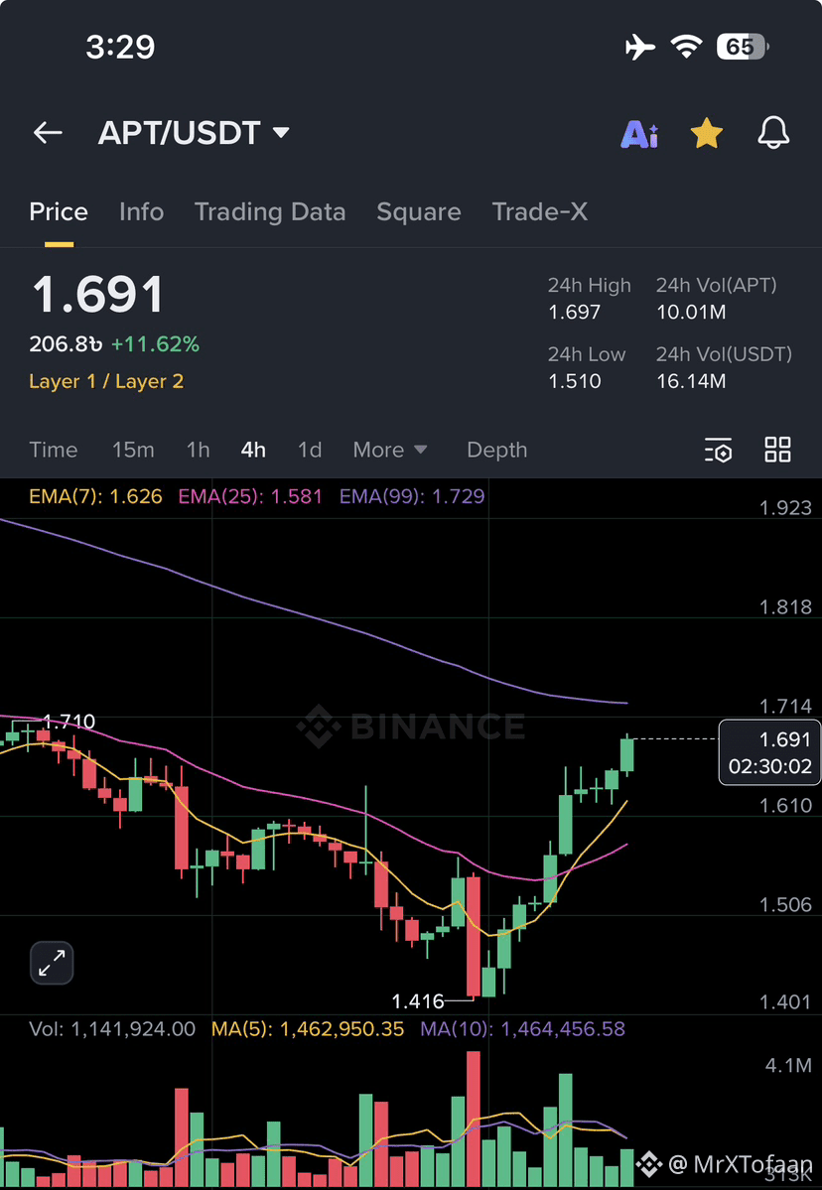This screenshot has width=822, height=1190.
Task: Tap the live price tag 1.691 countdown box
Action: [x=769, y=752]
